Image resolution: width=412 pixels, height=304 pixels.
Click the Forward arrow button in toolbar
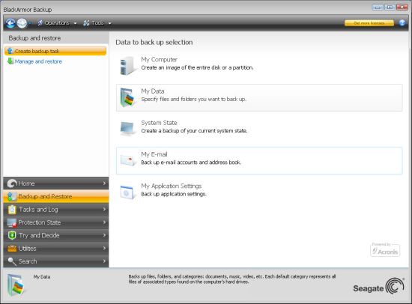coord(22,23)
